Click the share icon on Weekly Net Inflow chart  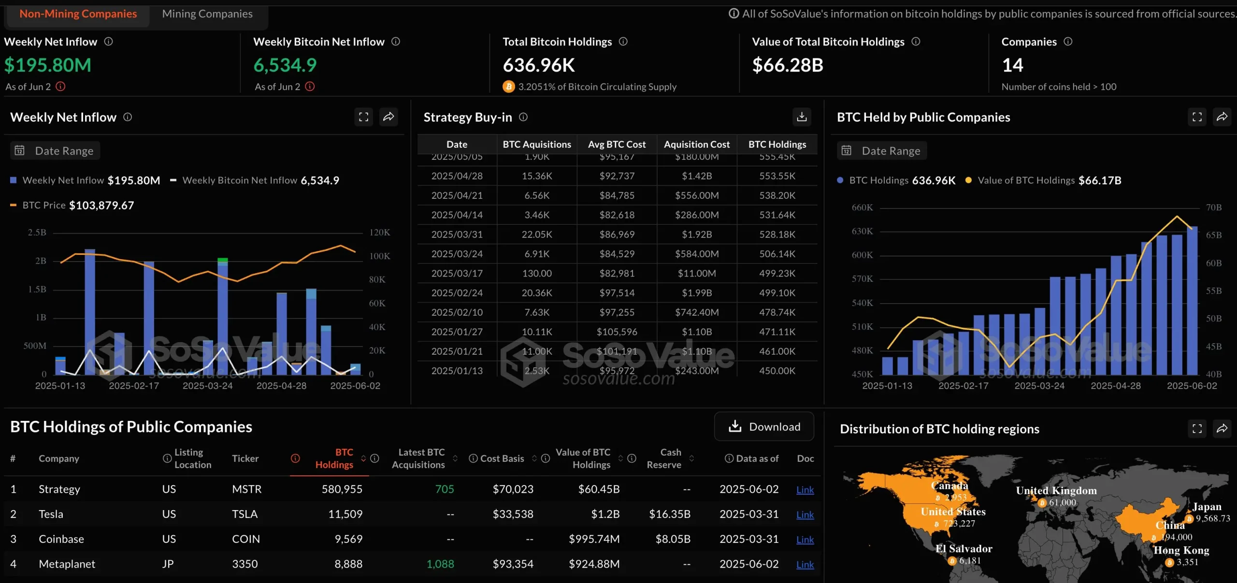[389, 117]
